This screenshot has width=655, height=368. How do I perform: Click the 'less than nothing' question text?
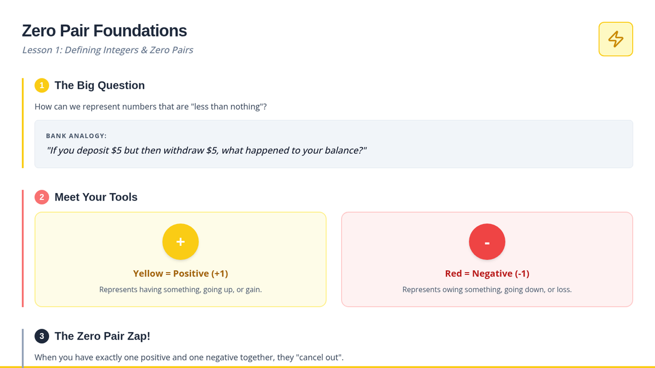point(151,107)
